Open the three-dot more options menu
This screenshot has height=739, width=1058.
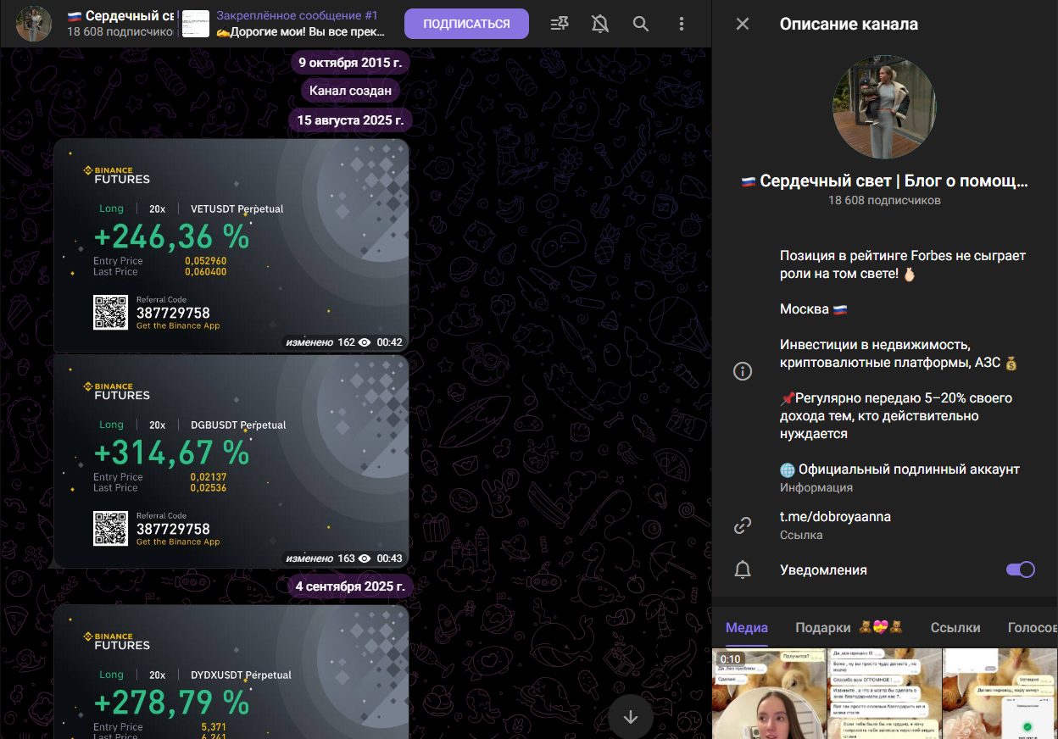(682, 24)
